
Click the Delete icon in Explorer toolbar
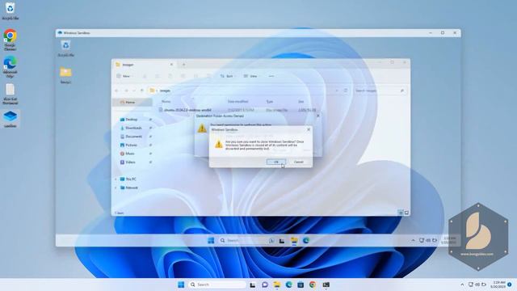coord(208,76)
